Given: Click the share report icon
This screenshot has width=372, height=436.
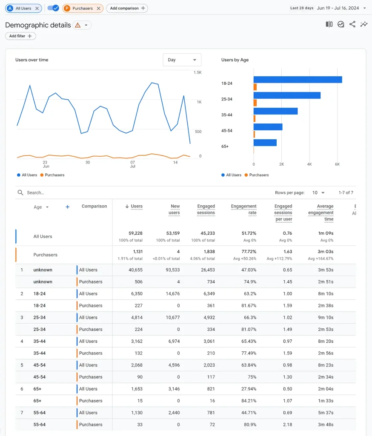Looking at the screenshot, I should 352,24.
